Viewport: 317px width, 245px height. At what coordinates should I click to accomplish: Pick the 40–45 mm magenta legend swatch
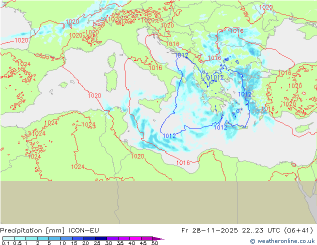135,238
